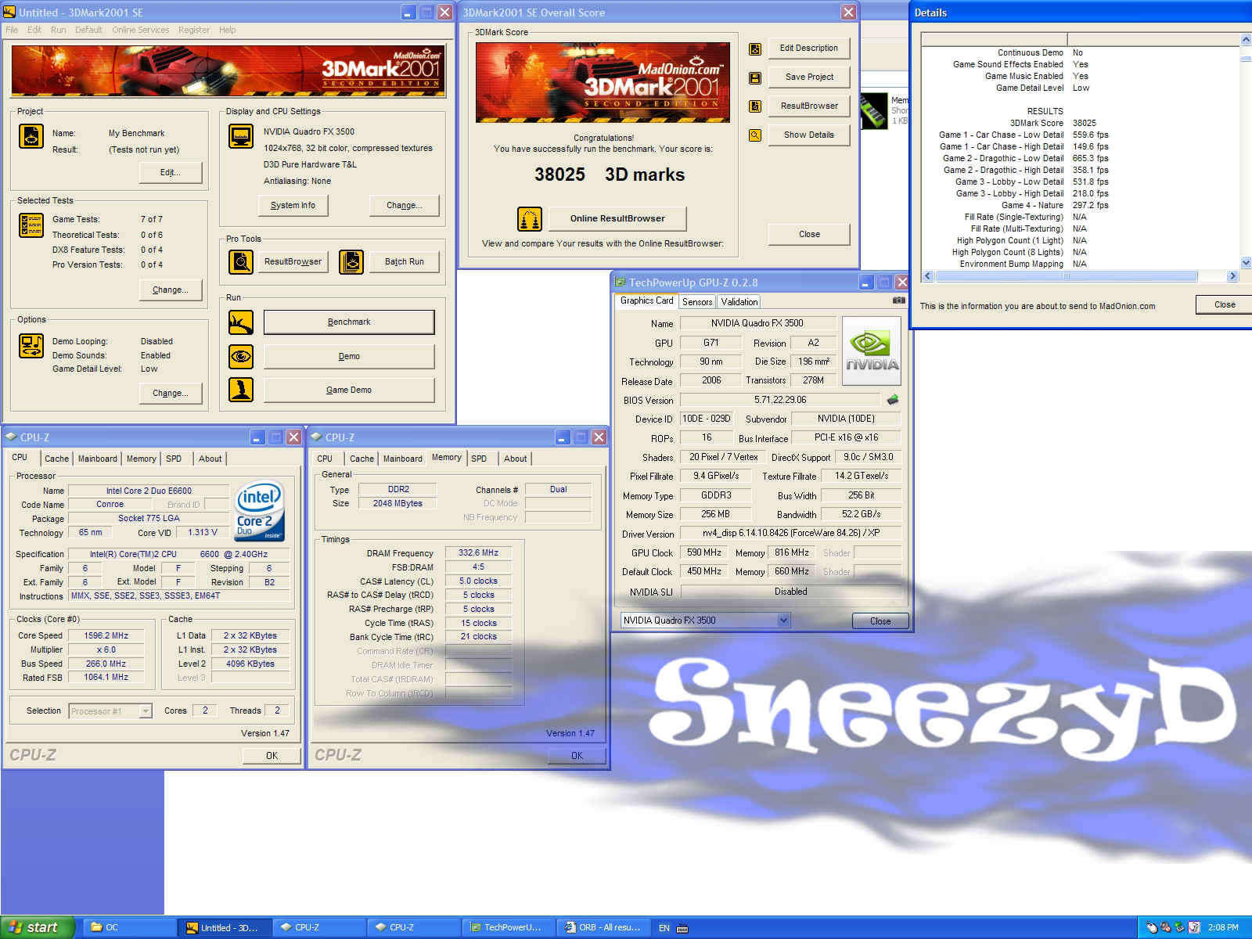
Task: Click the Batch Run button
Action: click(405, 262)
